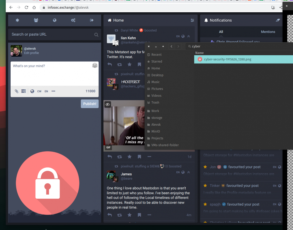Open the emoji picker in compose box
The image size is (293, 230).
(x=95, y=66)
